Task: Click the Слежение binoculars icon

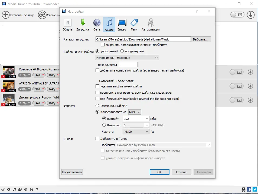Action: 42,15
